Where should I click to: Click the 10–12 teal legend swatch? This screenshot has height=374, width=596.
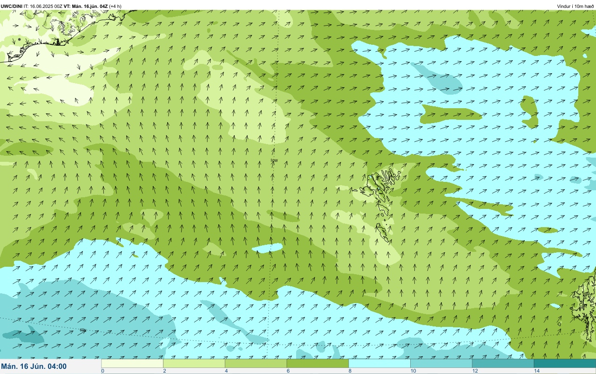pos(441,363)
